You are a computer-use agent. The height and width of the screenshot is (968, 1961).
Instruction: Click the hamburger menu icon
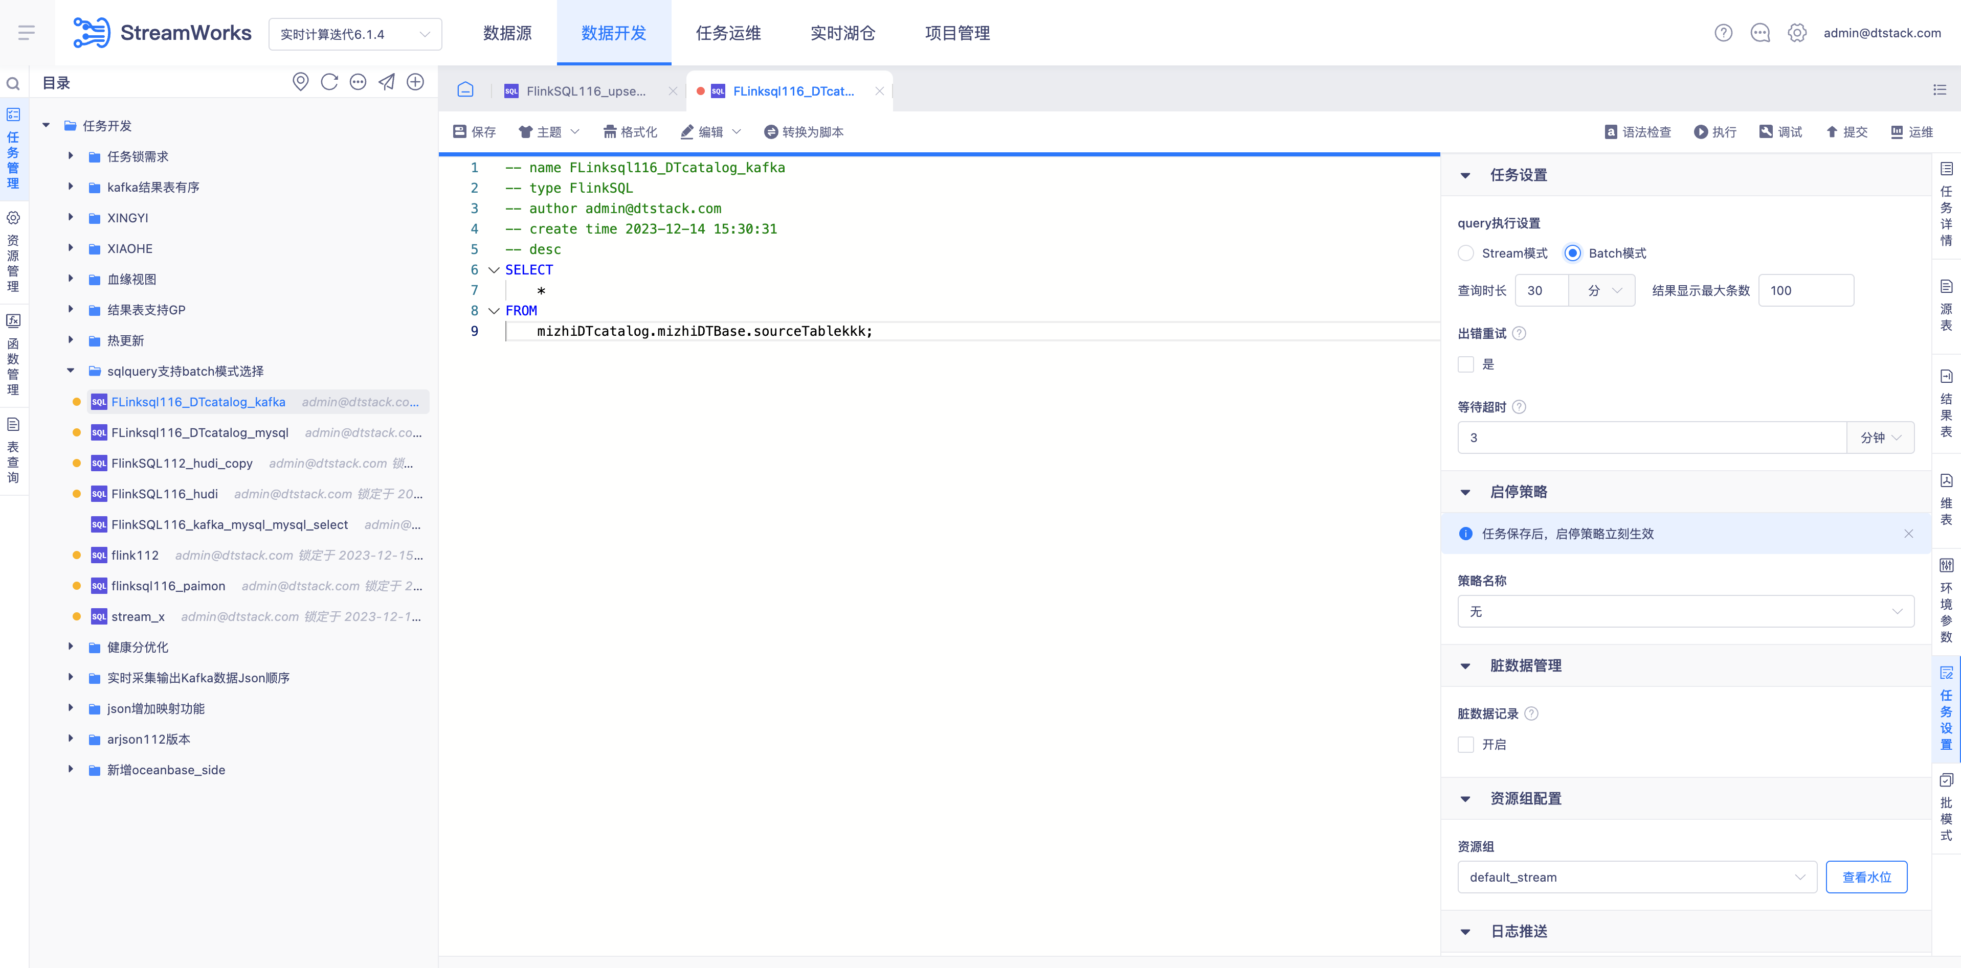coord(27,33)
